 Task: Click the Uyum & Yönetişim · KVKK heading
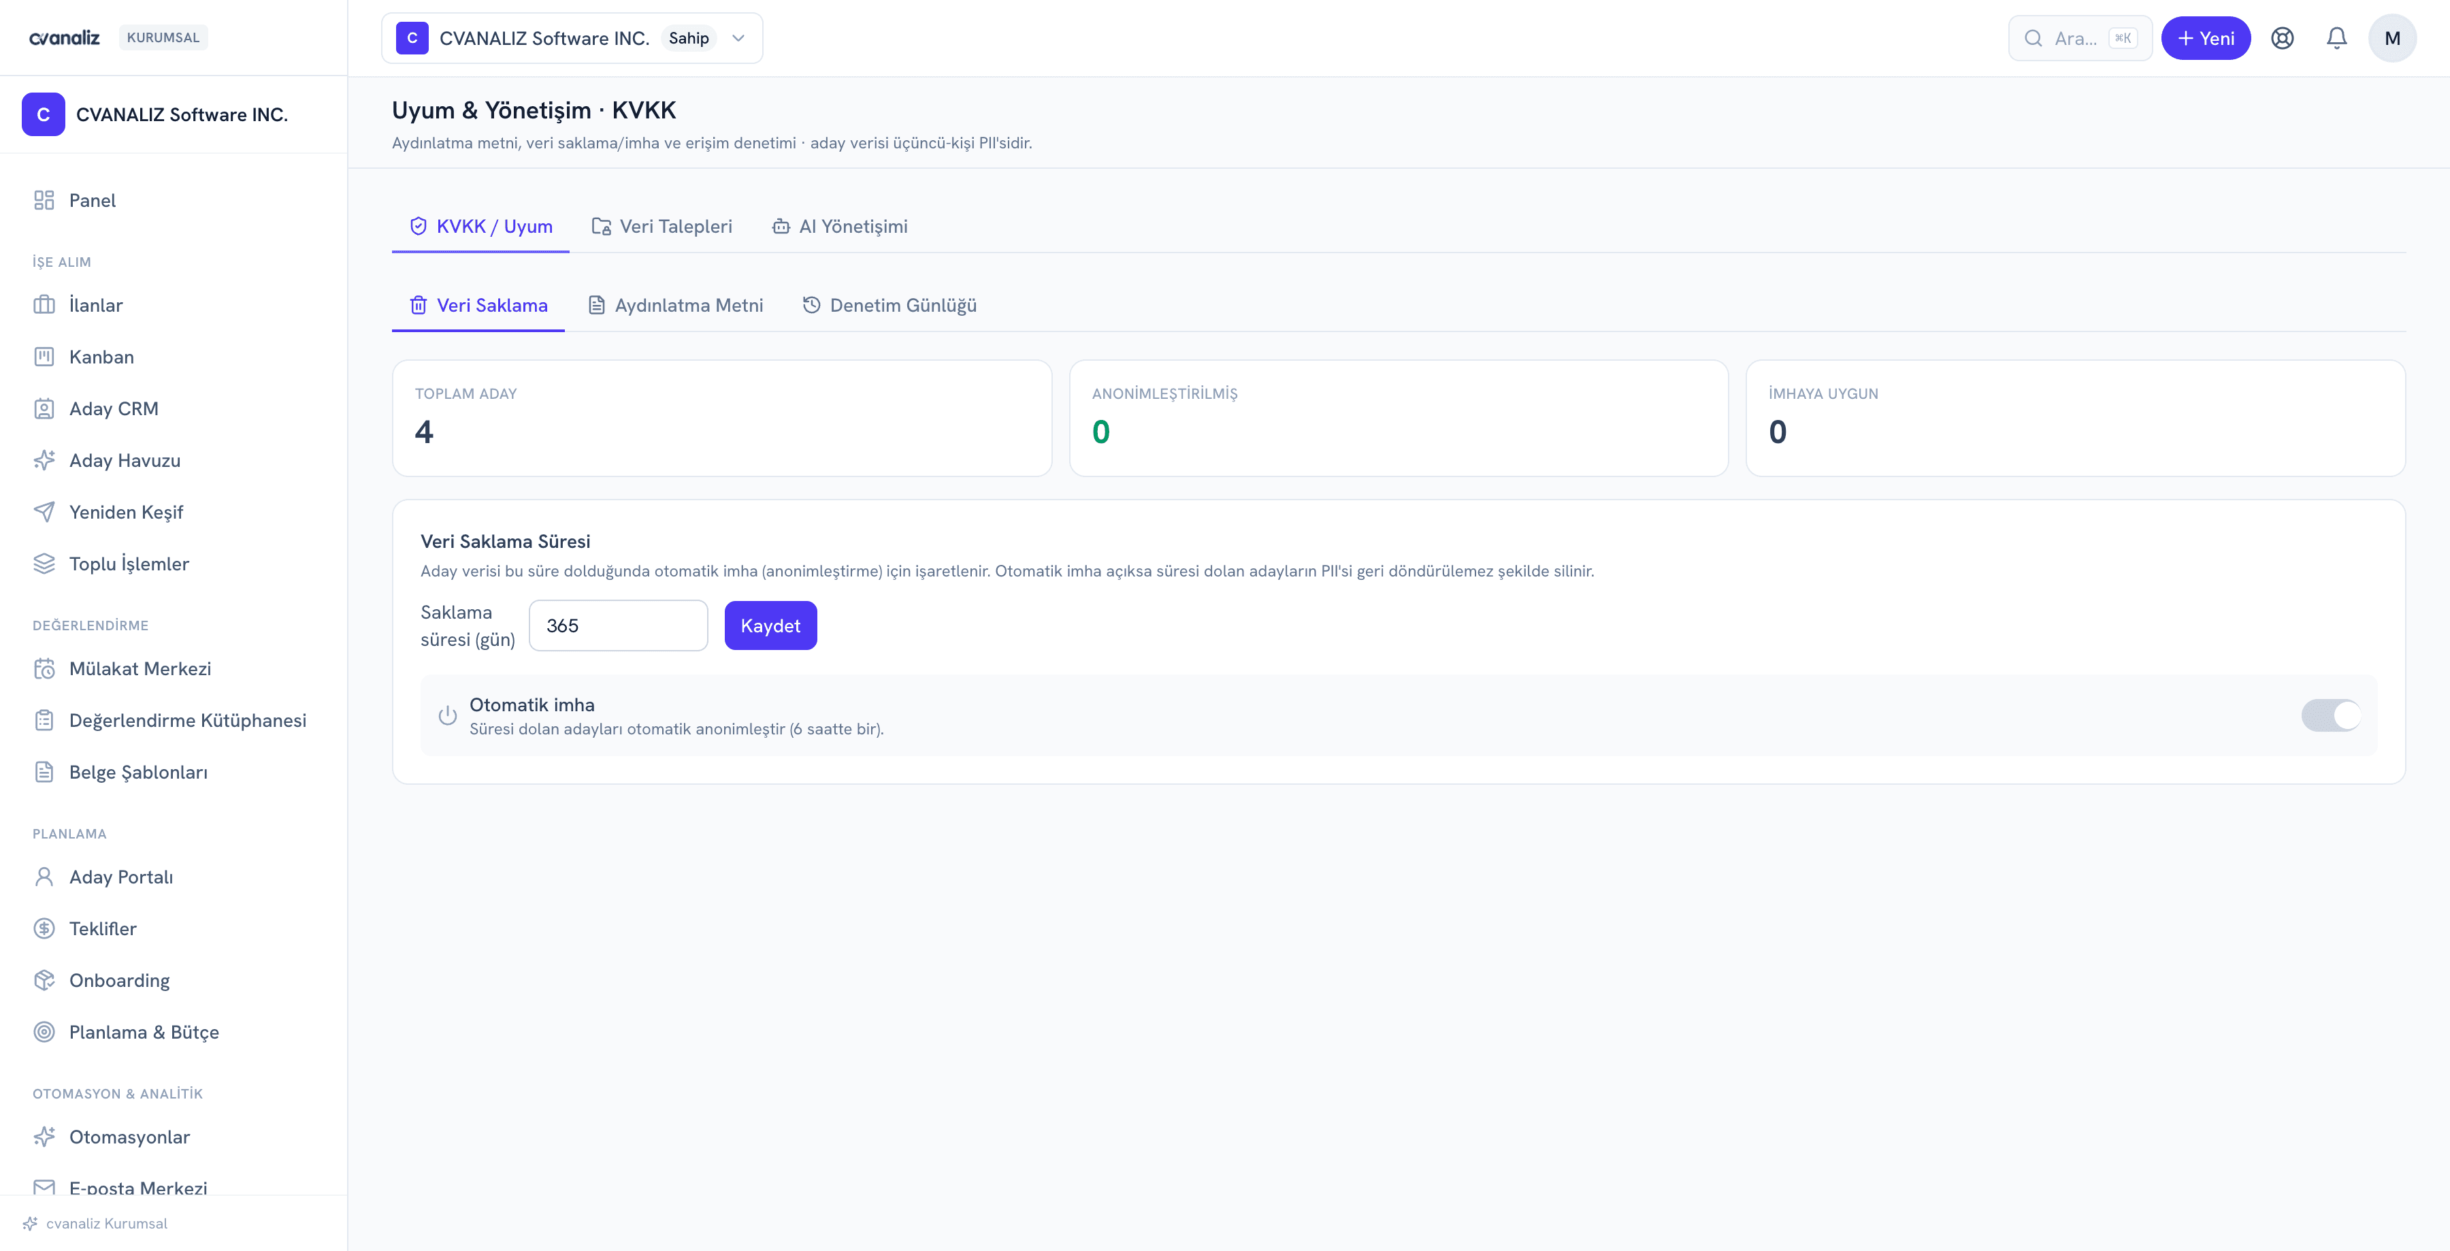coord(534,110)
